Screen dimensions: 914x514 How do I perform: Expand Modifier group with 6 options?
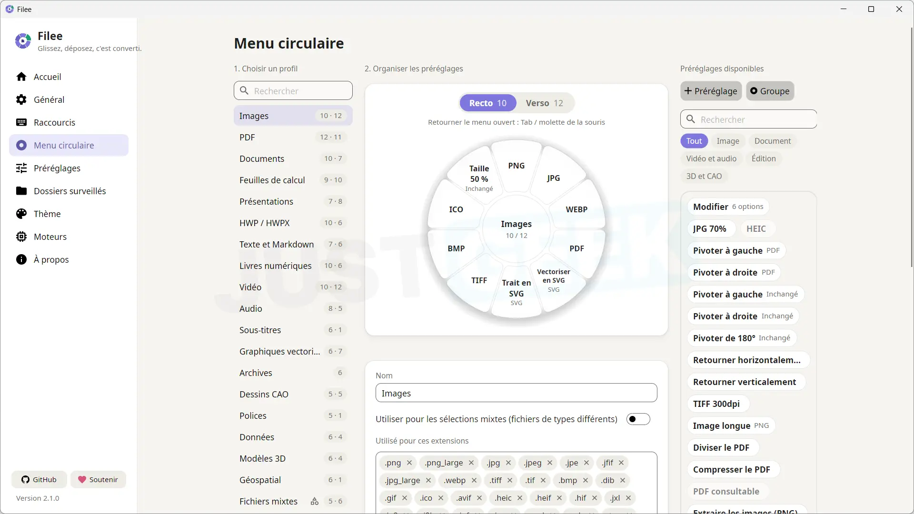(728, 207)
